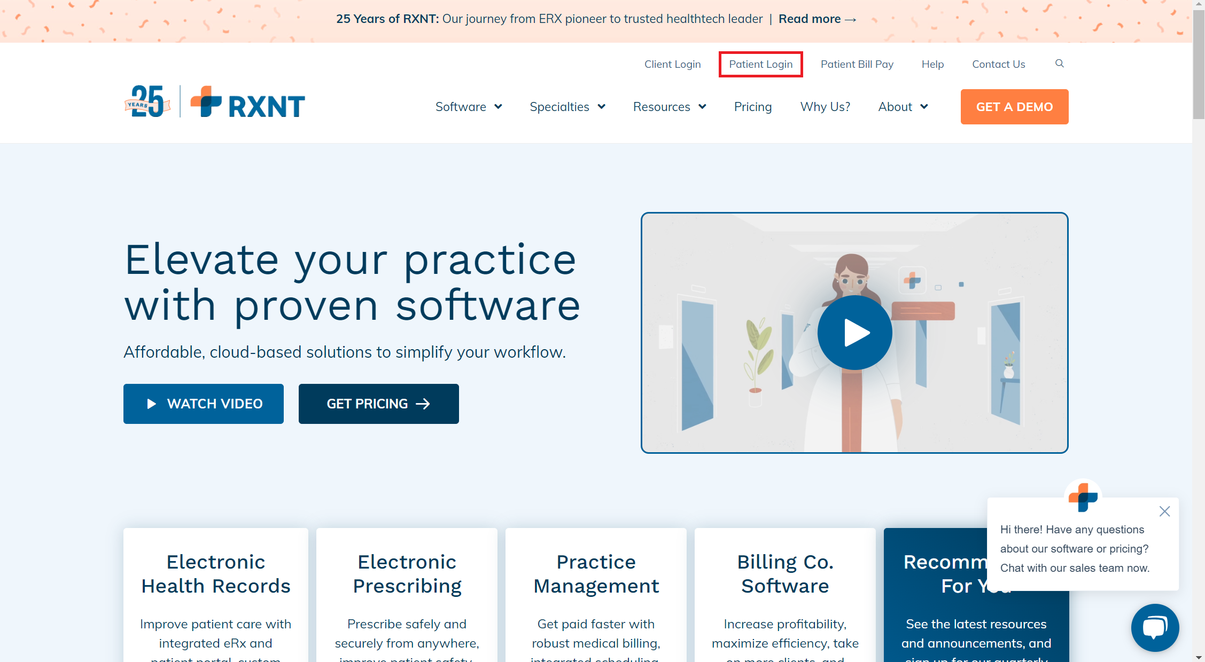Screen dimensions: 1205x662
Task: Click the 25 Years anniversary badge
Action: pos(147,101)
